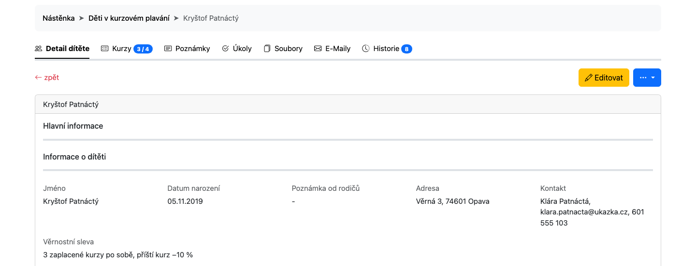Screen dimensions: 696x266
Task: Click the envelope icon beside E-Maily
Action: 318,49
